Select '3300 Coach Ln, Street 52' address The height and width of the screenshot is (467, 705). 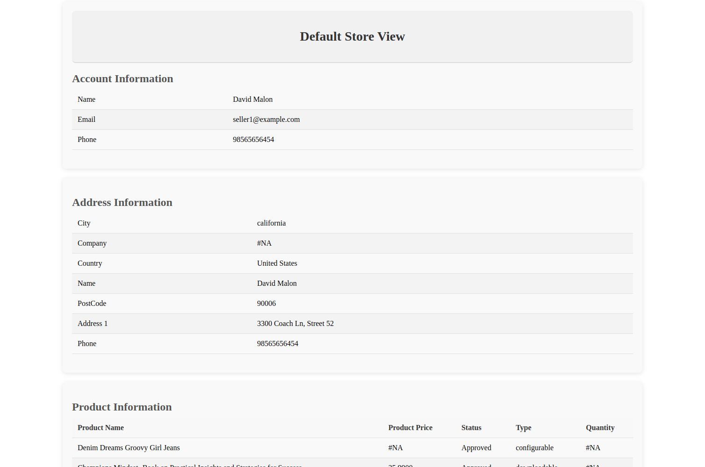(295, 324)
